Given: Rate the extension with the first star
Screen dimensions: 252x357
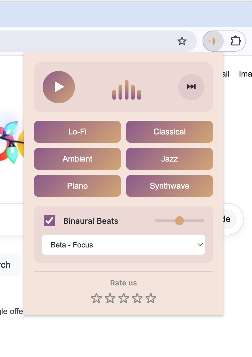Looking at the screenshot, I should point(96,298).
